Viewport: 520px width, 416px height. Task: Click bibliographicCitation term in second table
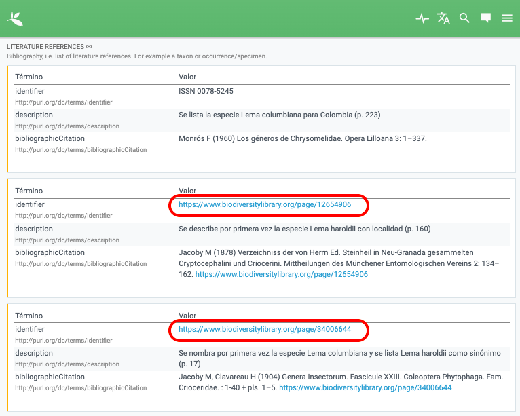50,253
